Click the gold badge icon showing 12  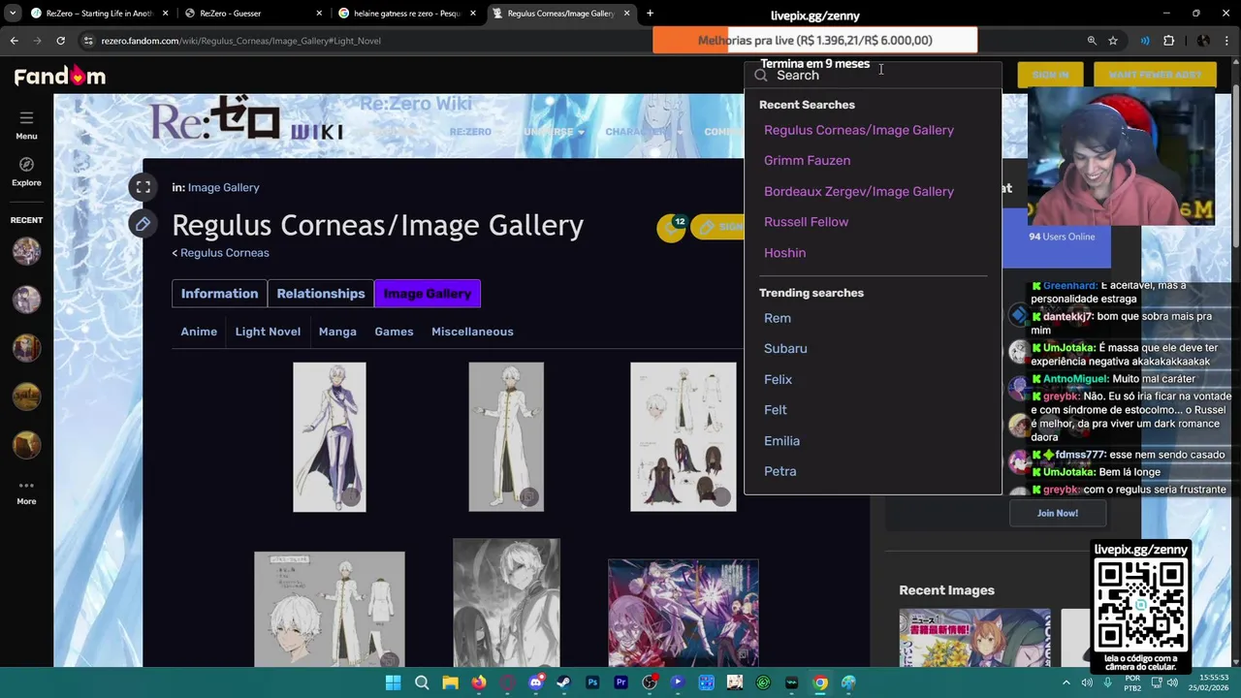click(671, 227)
